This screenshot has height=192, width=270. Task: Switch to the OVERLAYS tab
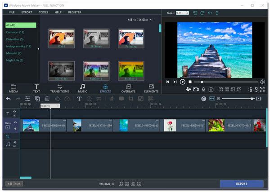[x=128, y=88]
